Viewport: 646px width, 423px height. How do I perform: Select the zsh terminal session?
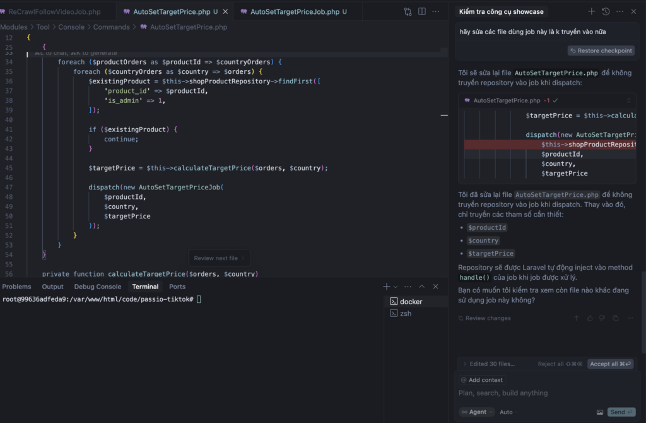click(x=416, y=313)
